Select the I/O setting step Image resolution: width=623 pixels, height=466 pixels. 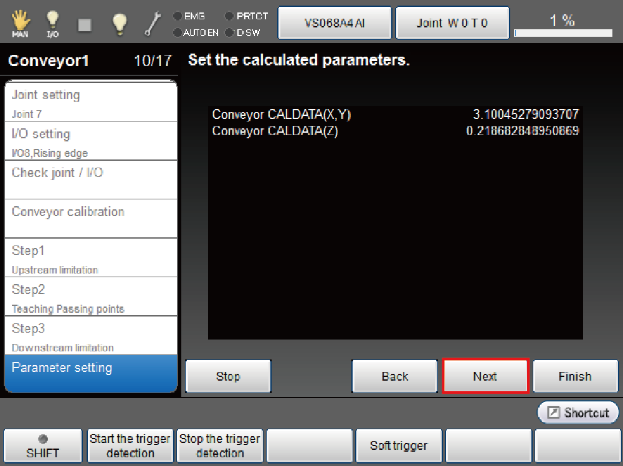point(90,141)
